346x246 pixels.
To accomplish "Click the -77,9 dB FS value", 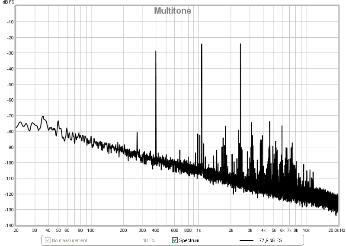I will [269, 240].
